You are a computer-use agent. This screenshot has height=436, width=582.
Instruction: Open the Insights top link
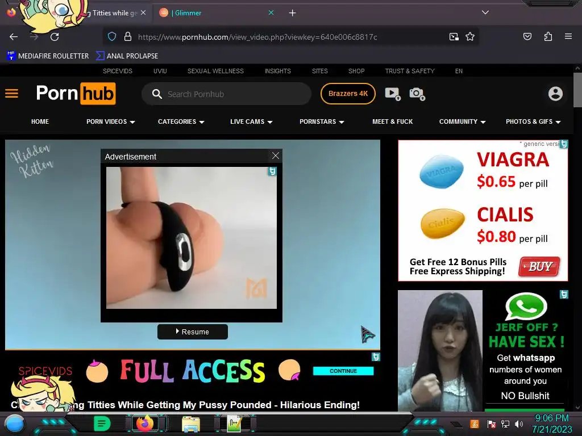click(x=277, y=71)
